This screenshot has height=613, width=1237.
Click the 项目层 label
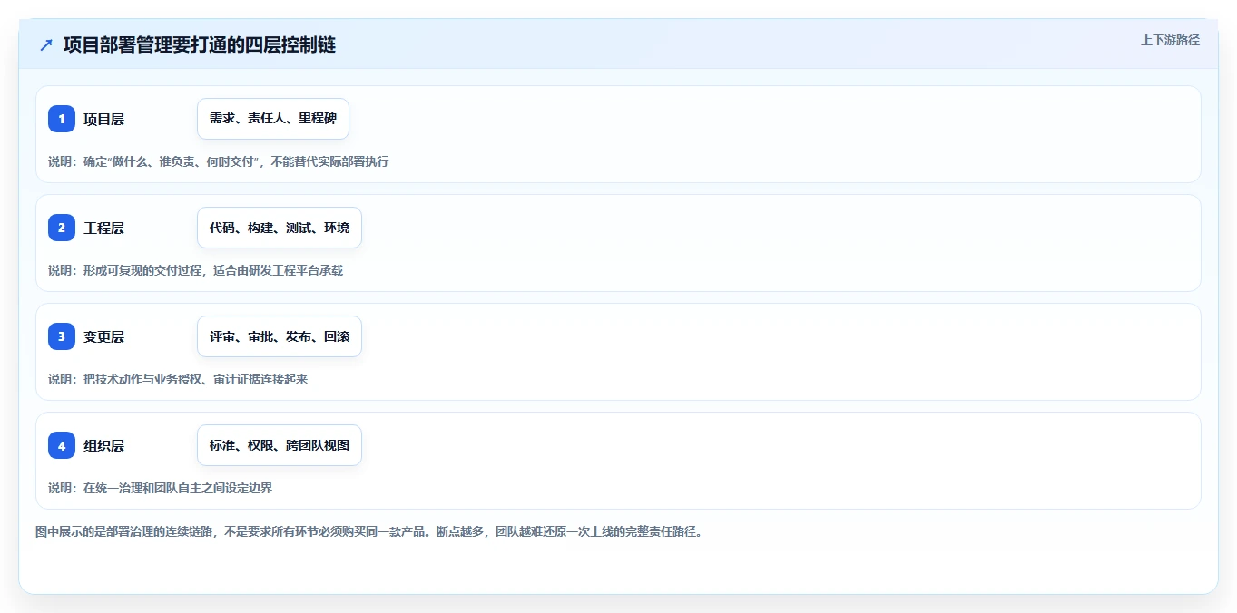pos(103,119)
